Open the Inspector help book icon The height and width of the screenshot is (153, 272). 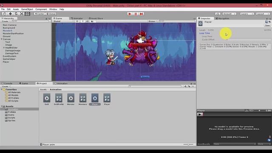266,22
